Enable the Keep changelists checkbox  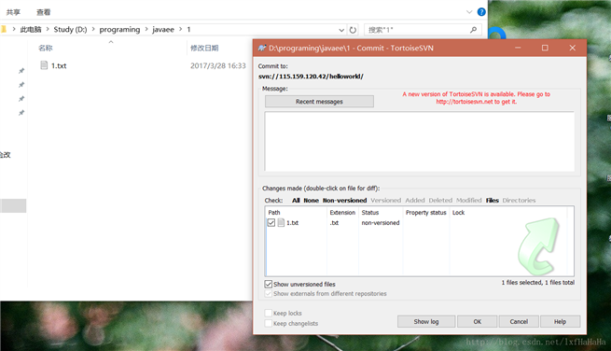(x=268, y=323)
